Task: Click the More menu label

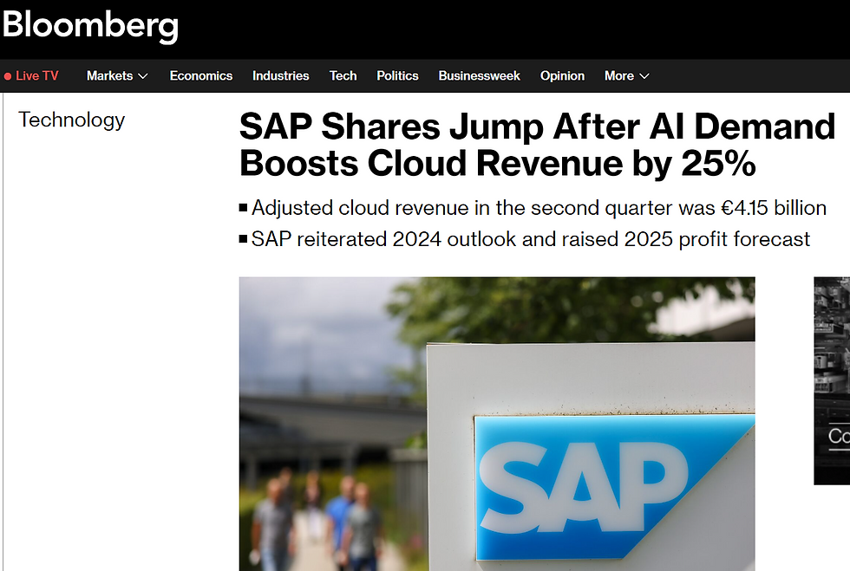Action: 618,76
